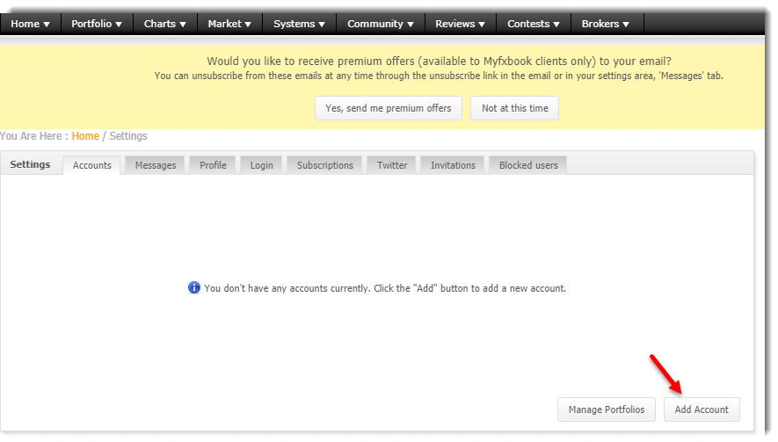The width and height of the screenshot is (778, 442).
Task: Accept with Yes, send me premium offers
Action: click(388, 108)
